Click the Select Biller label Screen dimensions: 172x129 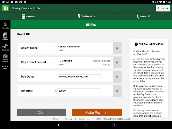click(29, 48)
